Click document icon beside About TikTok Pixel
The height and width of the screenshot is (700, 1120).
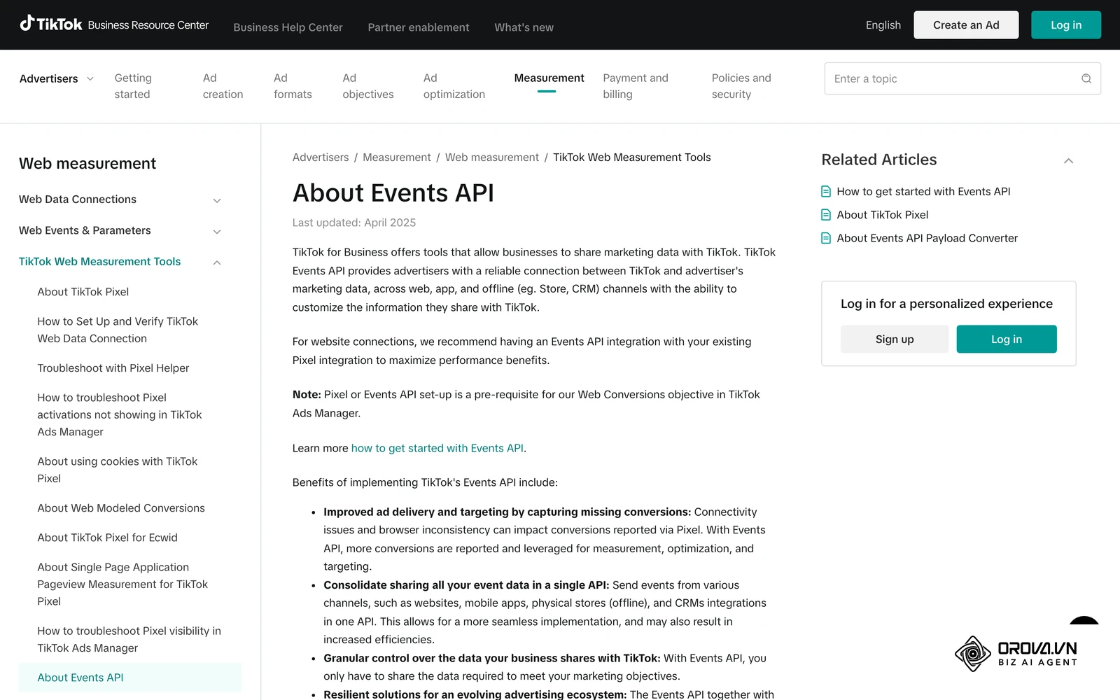click(x=826, y=215)
